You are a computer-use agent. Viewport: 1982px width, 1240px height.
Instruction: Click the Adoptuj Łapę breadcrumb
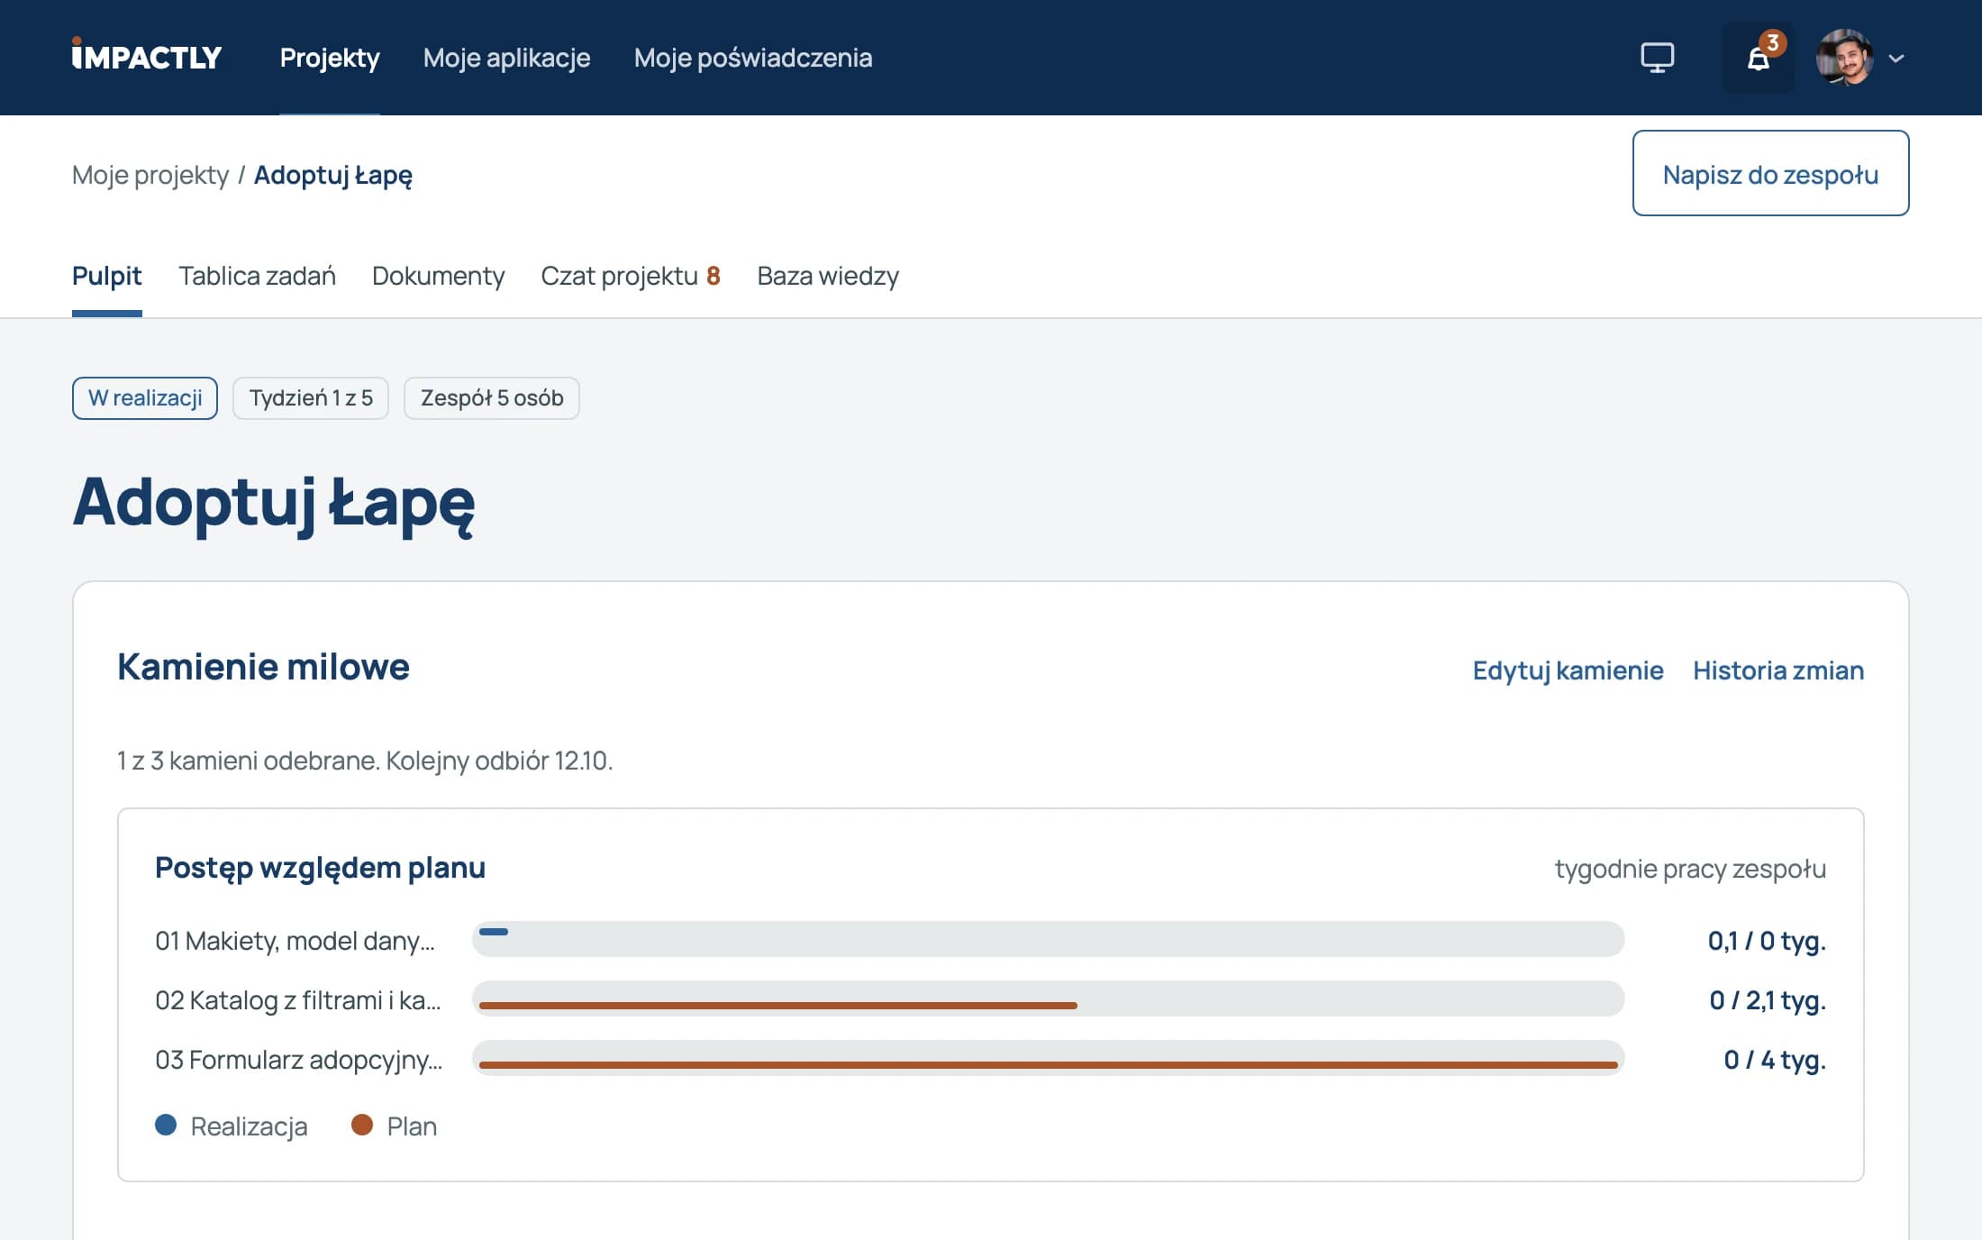point(333,175)
